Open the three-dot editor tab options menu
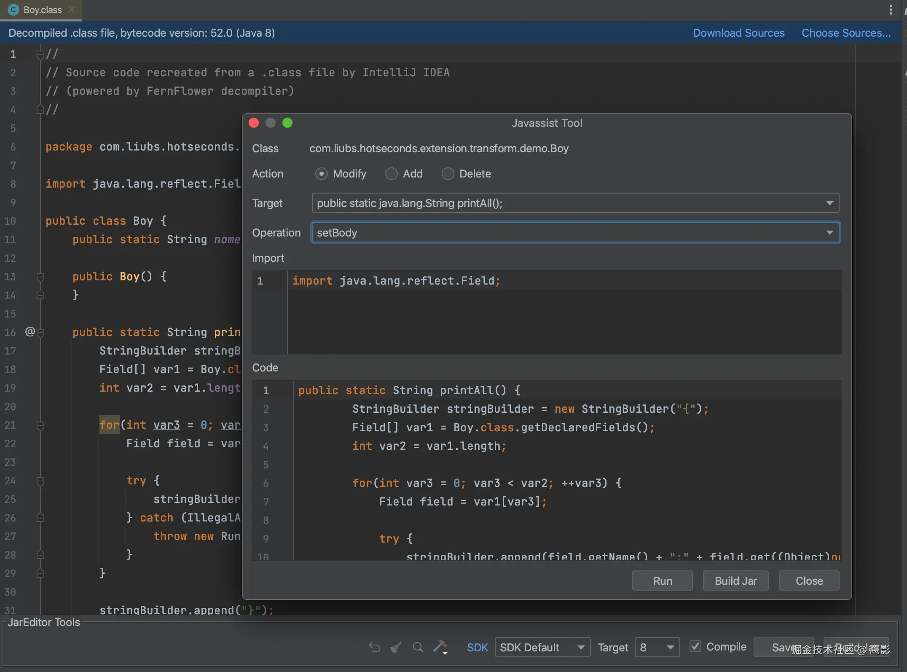The width and height of the screenshot is (907, 672). (891, 10)
